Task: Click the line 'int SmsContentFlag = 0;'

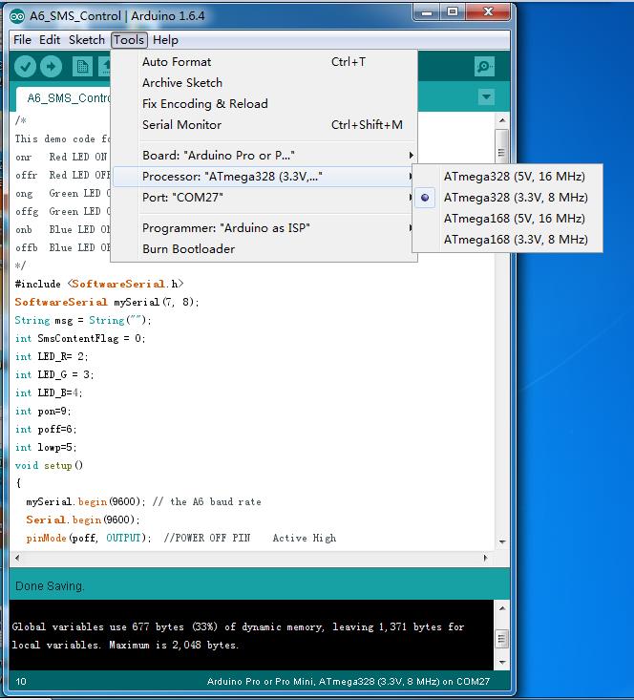Action: [80, 338]
